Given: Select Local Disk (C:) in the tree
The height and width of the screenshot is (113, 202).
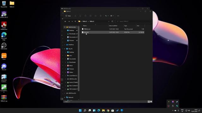Looking at the screenshot, I should click(73, 76).
